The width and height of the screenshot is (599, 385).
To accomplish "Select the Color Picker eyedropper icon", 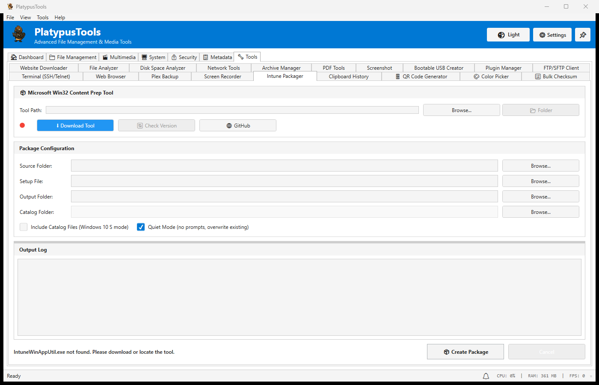I will point(476,76).
